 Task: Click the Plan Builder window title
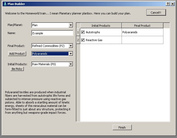(x=16, y=4)
